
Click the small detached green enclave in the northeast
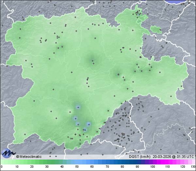(x=156, y=30)
